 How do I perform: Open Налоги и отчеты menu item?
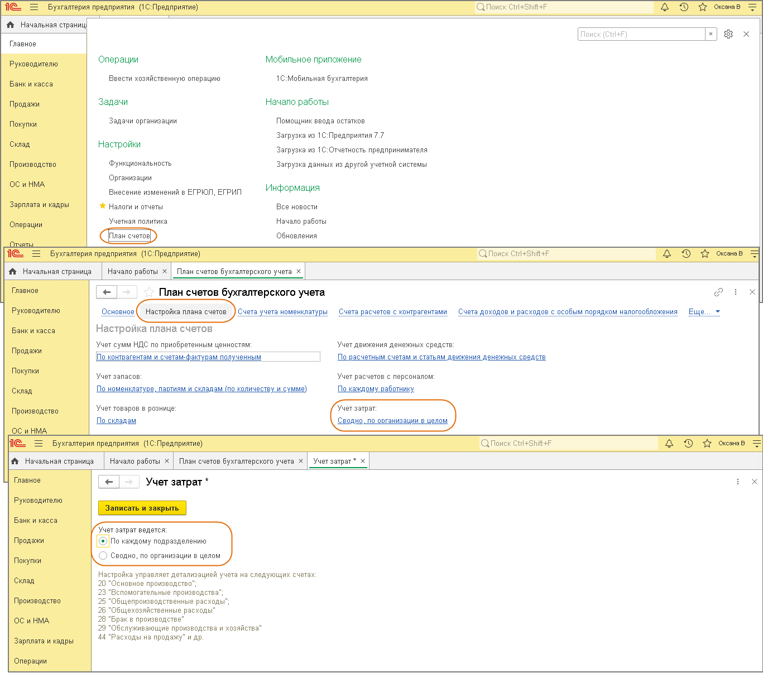[136, 207]
